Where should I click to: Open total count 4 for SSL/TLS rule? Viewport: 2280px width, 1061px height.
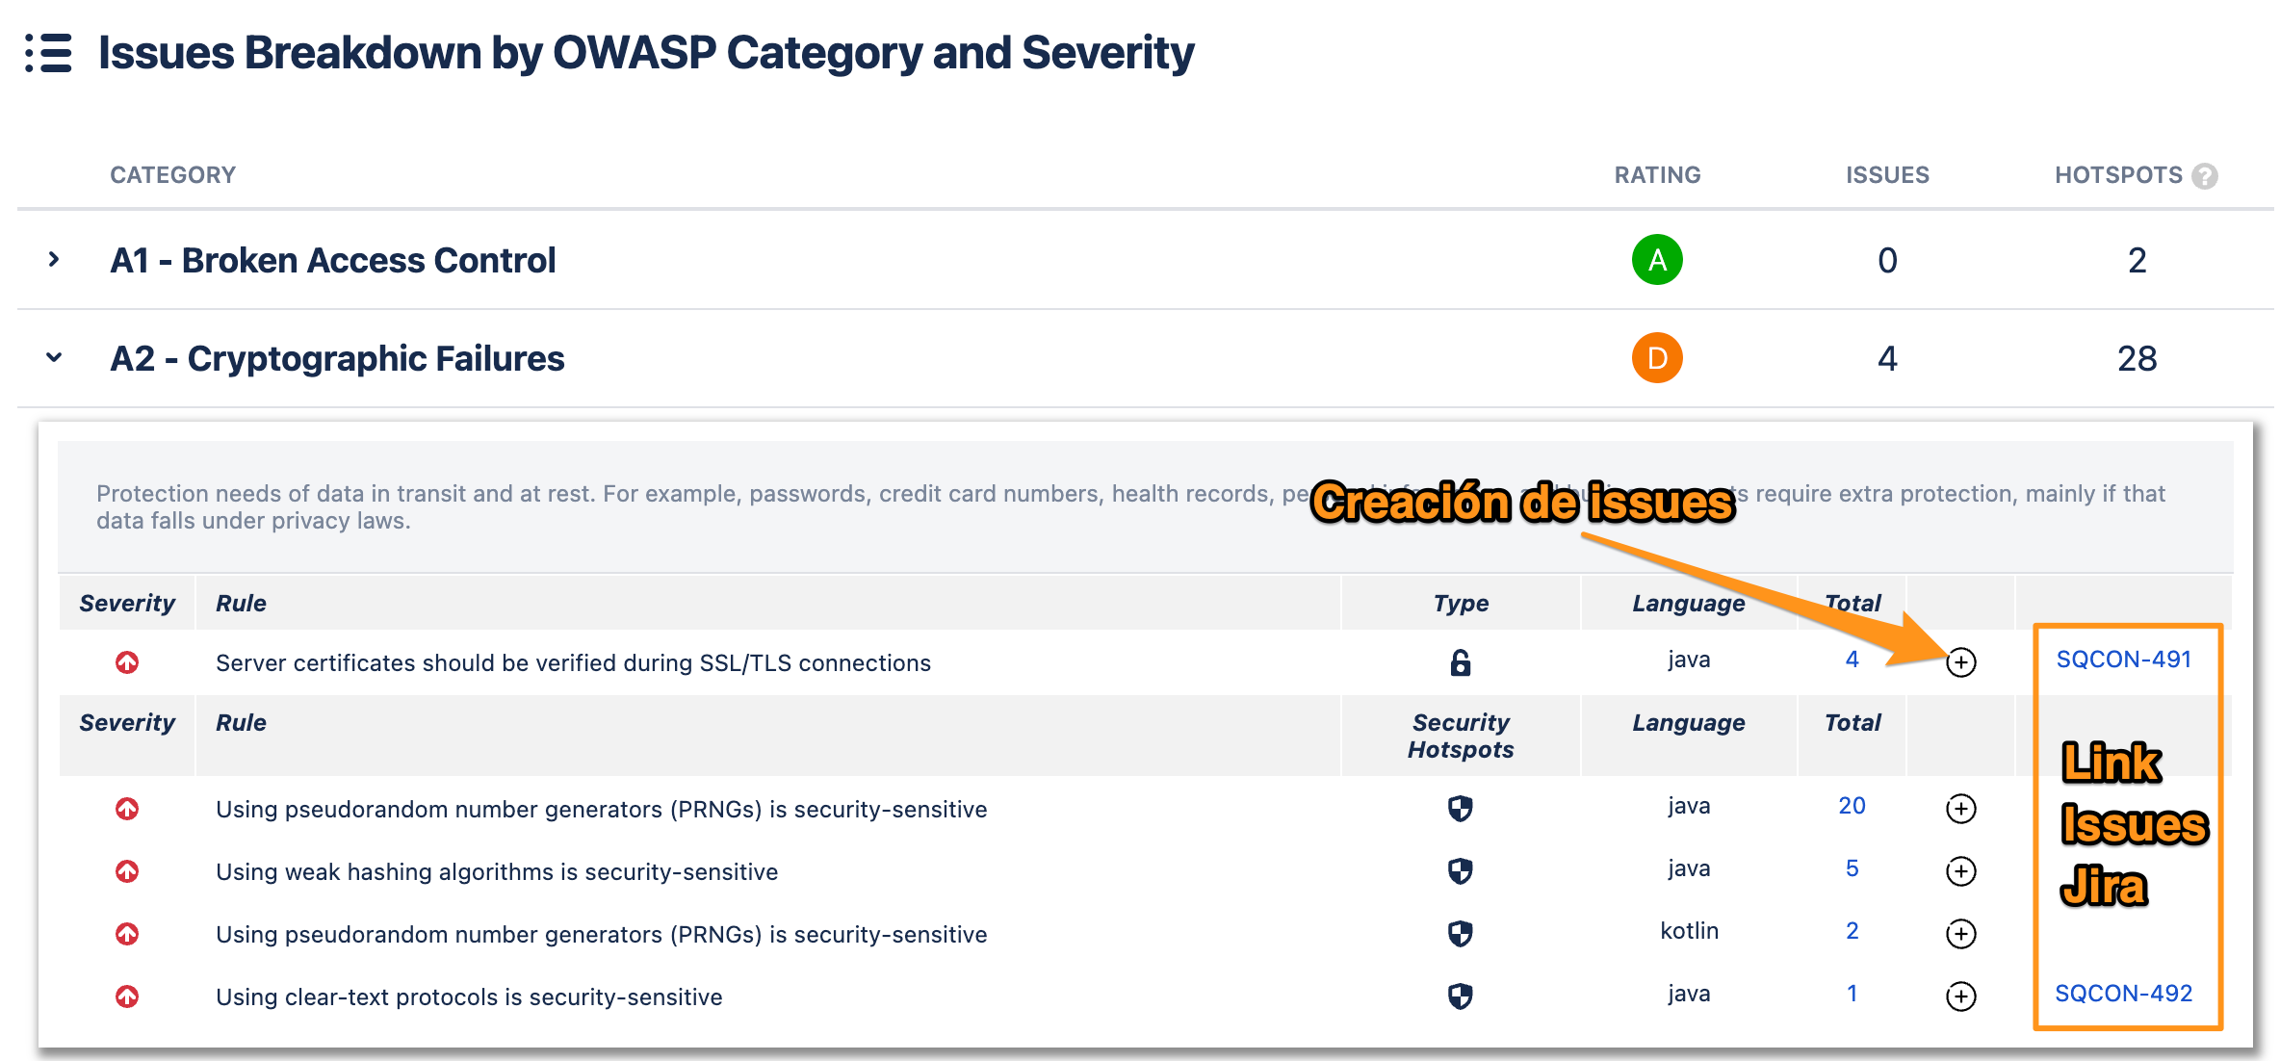coord(1852,660)
